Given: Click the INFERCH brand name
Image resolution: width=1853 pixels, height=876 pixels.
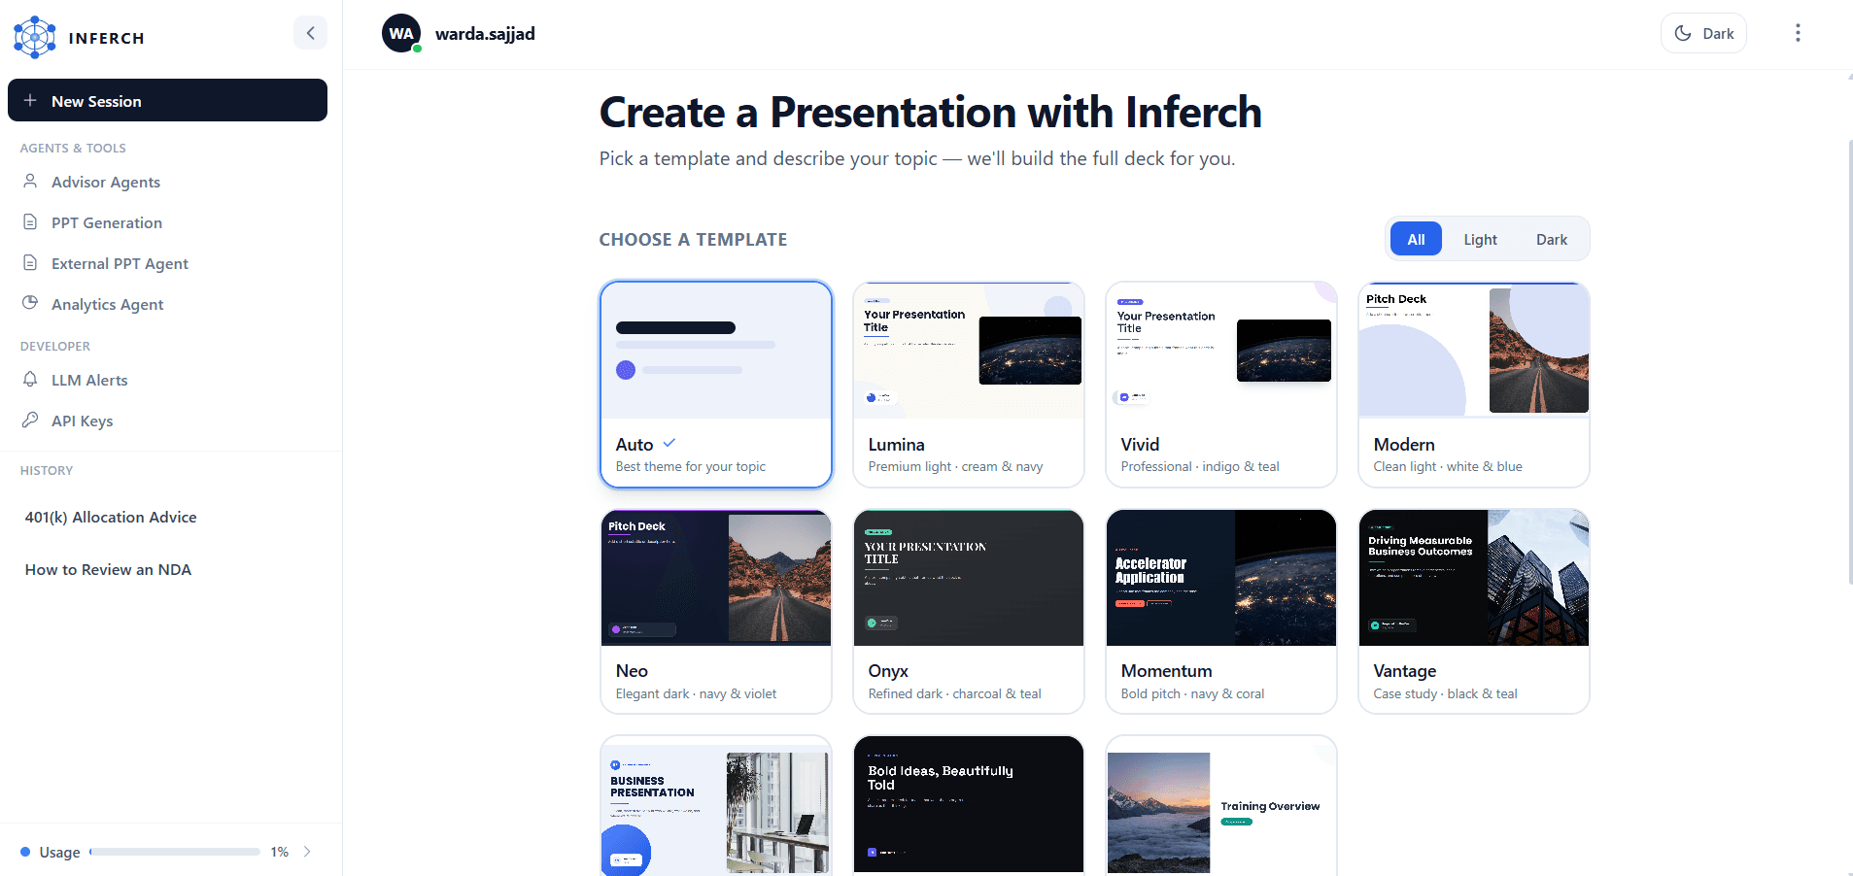Looking at the screenshot, I should [107, 39].
